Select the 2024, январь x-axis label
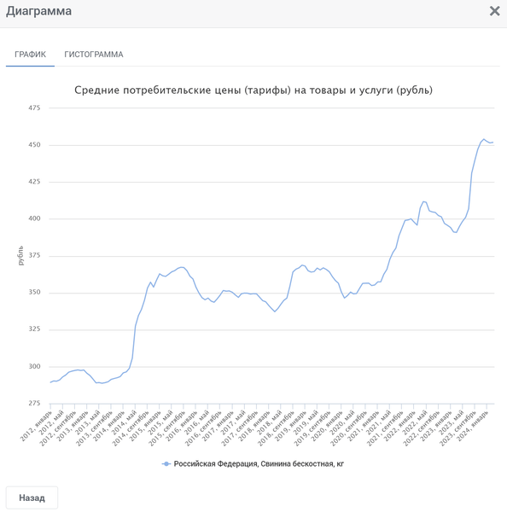 tap(473, 425)
